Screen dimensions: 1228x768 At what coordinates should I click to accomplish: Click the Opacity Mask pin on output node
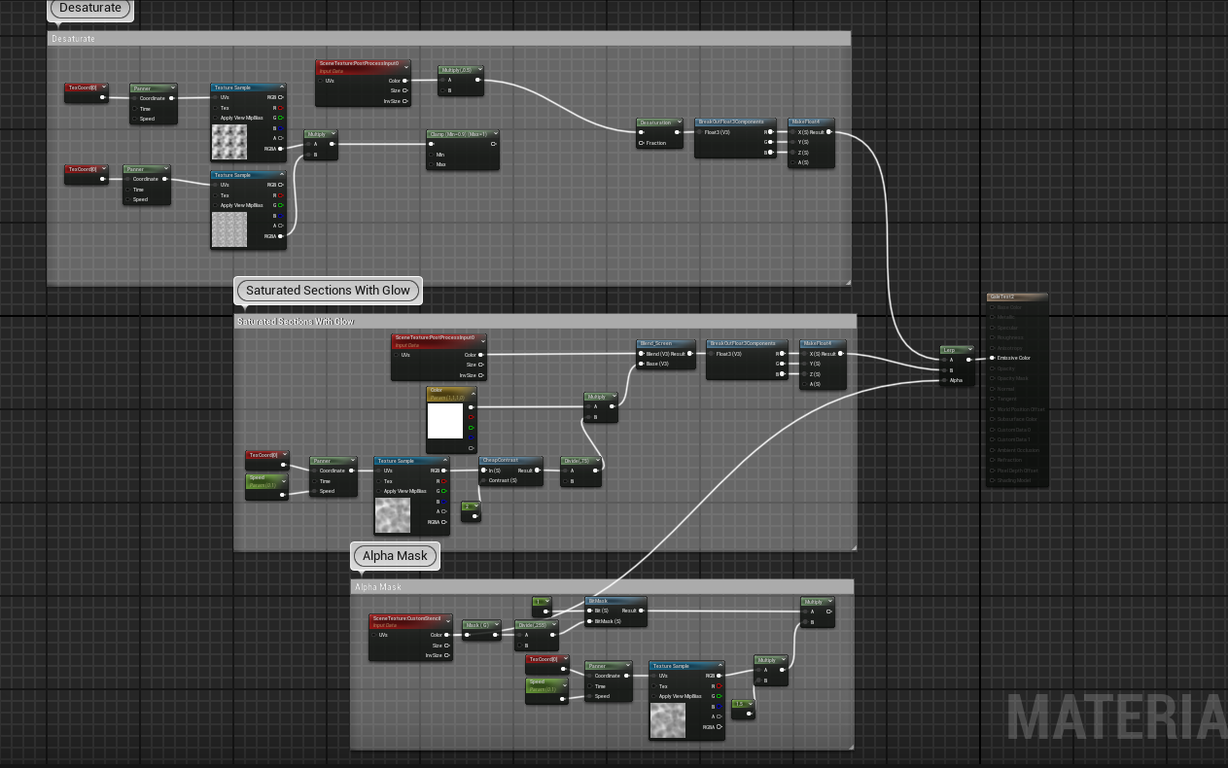pyautogui.click(x=993, y=378)
